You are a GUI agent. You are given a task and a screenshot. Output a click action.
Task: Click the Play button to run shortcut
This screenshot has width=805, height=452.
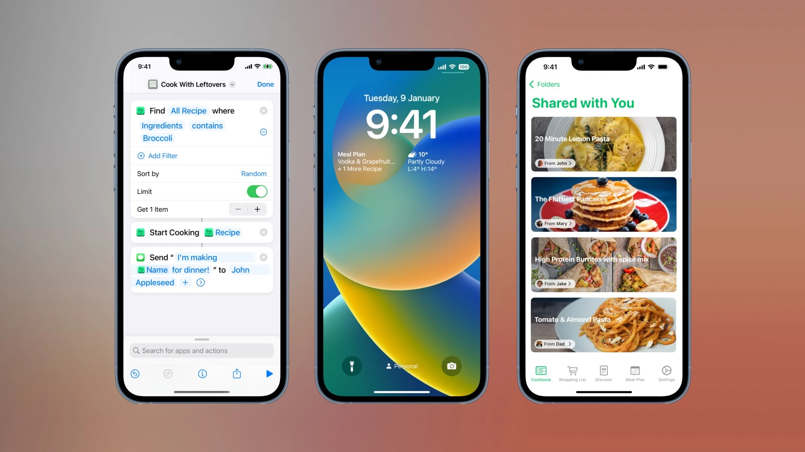270,374
